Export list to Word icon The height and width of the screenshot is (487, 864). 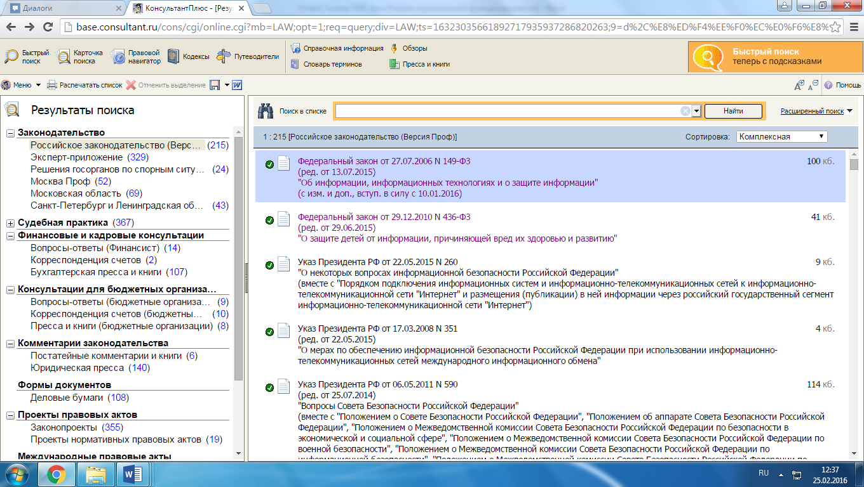click(x=237, y=85)
